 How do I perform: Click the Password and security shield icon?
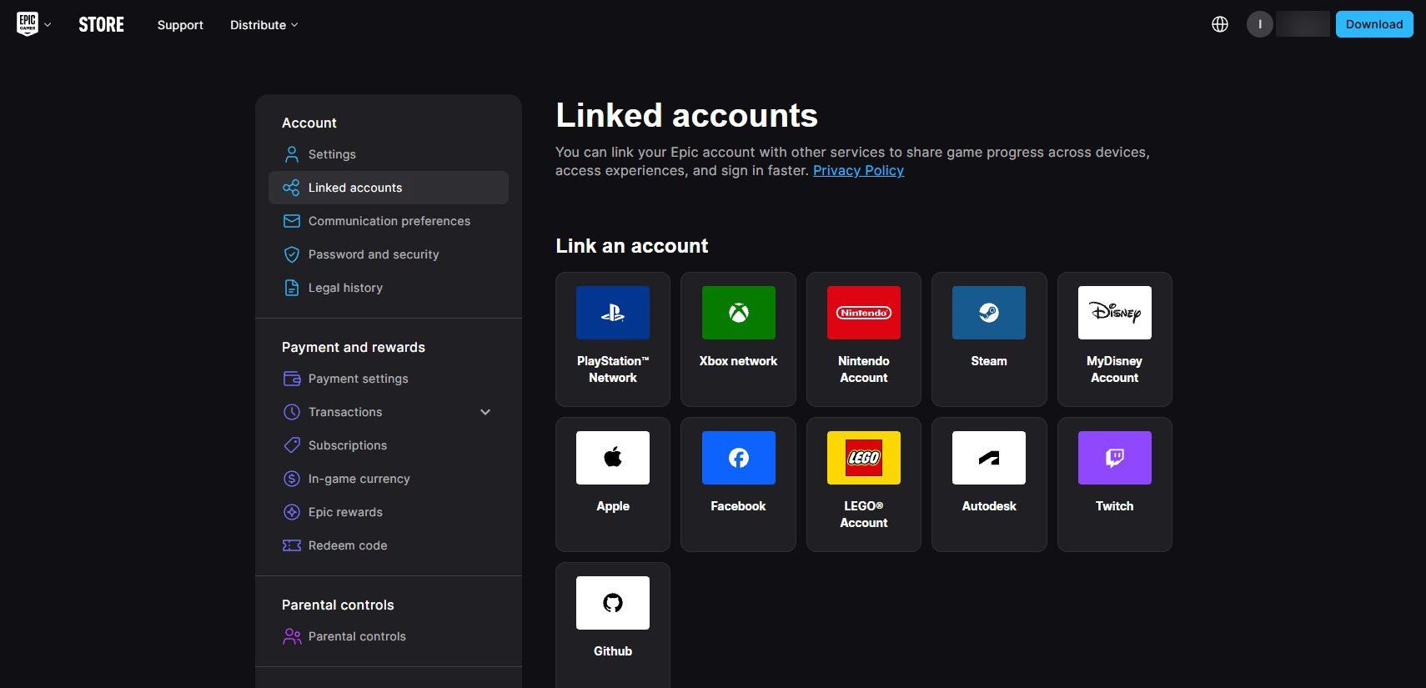(x=292, y=254)
